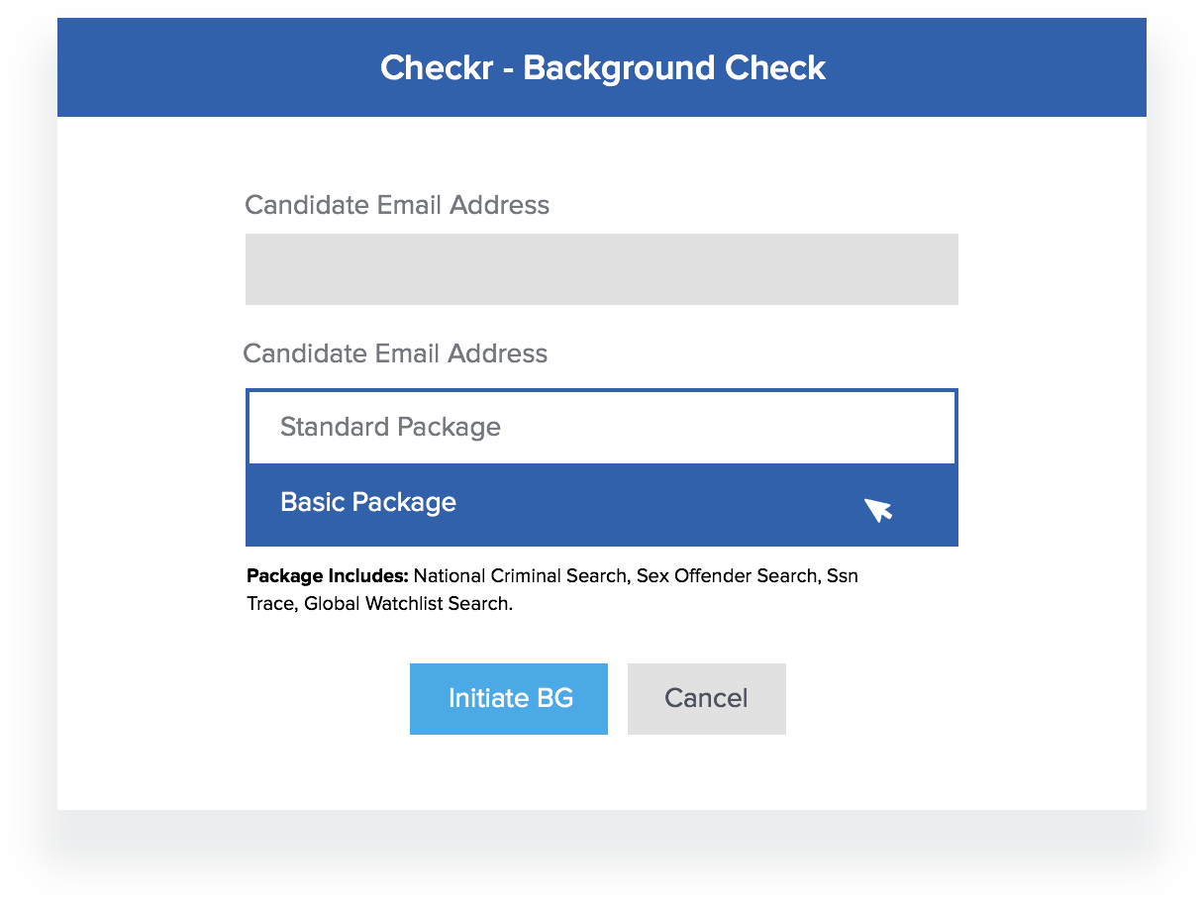Click the BG text on the blue button

coord(554,699)
